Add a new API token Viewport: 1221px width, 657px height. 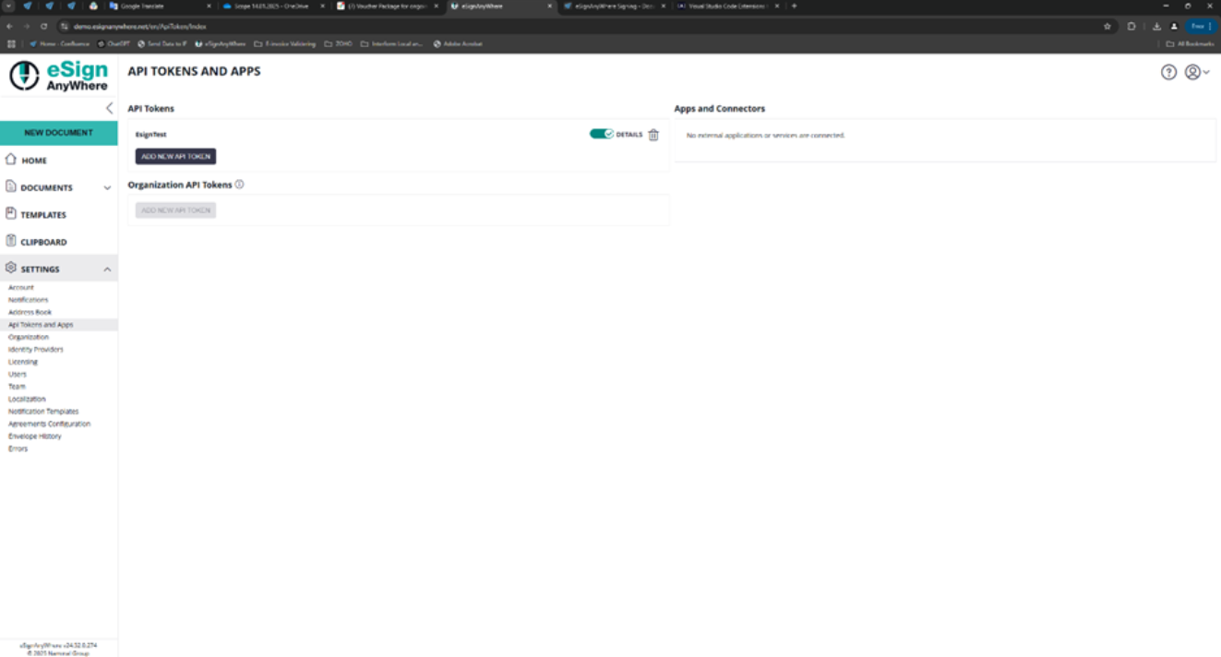pos(175,157)
